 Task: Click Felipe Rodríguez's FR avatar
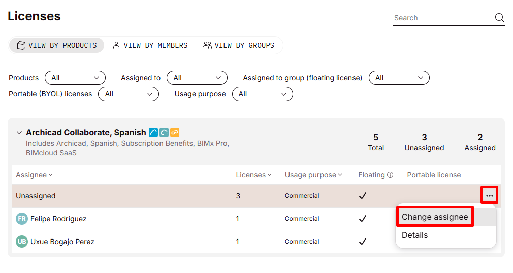[x=22, y=219]
